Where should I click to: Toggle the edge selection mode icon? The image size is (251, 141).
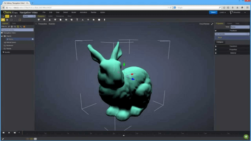11,20
